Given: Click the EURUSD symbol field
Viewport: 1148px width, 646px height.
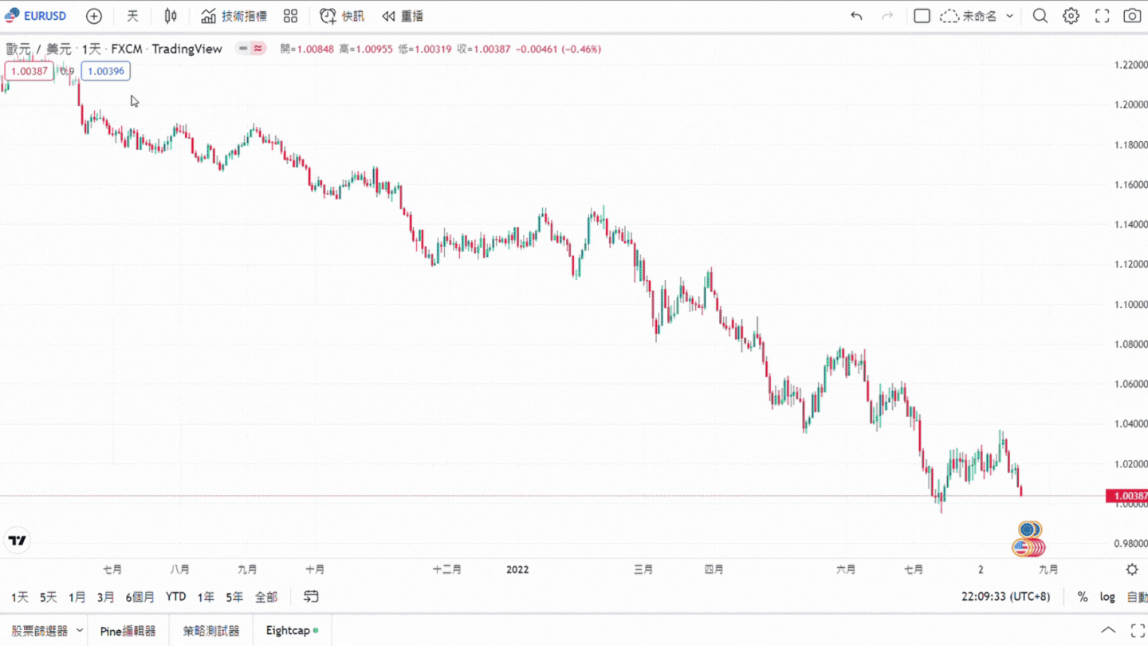Looking at the screenshot, I should coord(44,15).
